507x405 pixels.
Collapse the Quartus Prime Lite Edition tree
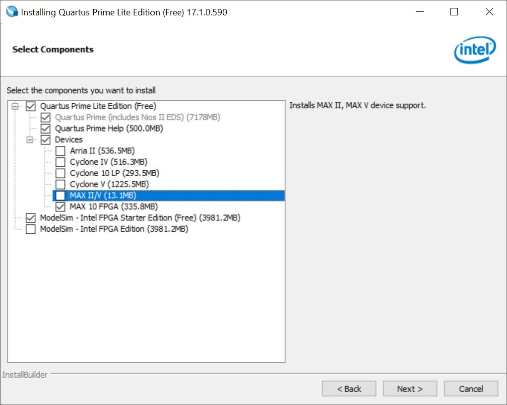pos(16,106)
